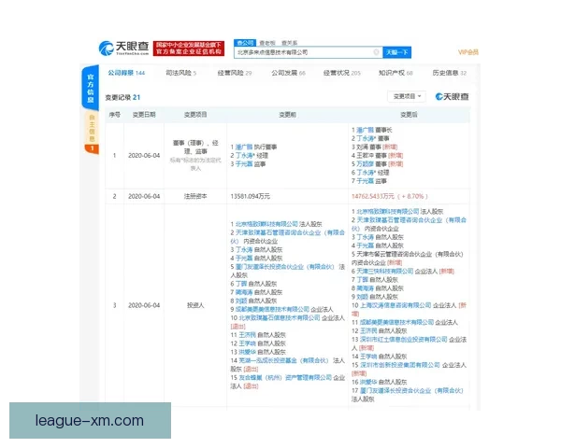This screenshot has height=448, width=561.
Task: Click the 变更日期 column header
Action: (144, 115)
